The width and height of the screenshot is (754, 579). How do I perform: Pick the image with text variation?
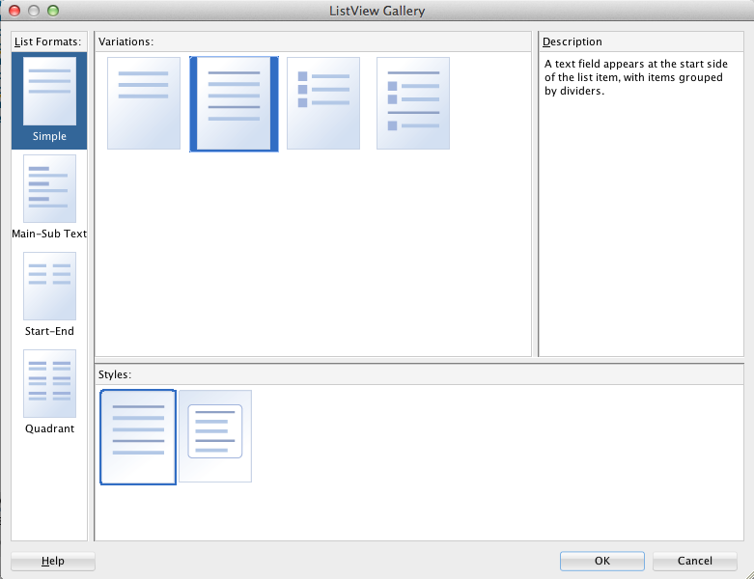pos(323,103)
